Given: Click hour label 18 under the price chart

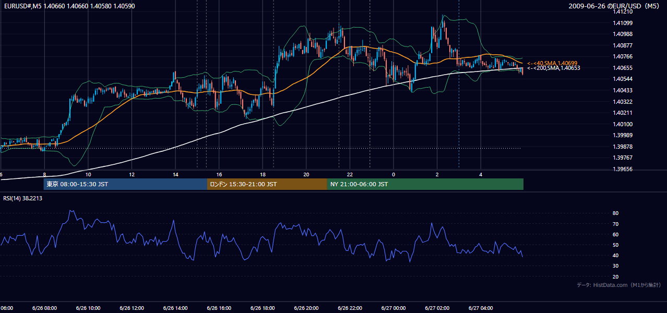Looking at the screenshot, I should 263,174.
